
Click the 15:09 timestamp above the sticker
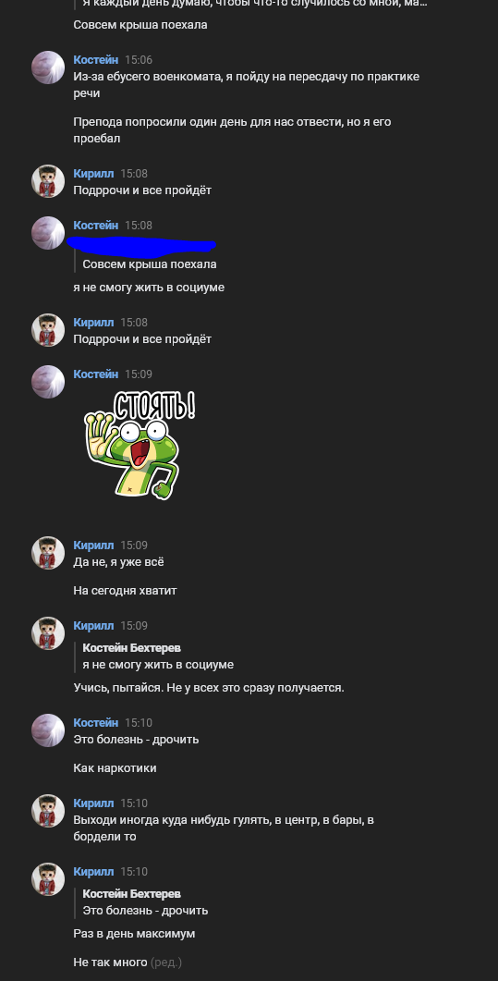tap(139, 374)
